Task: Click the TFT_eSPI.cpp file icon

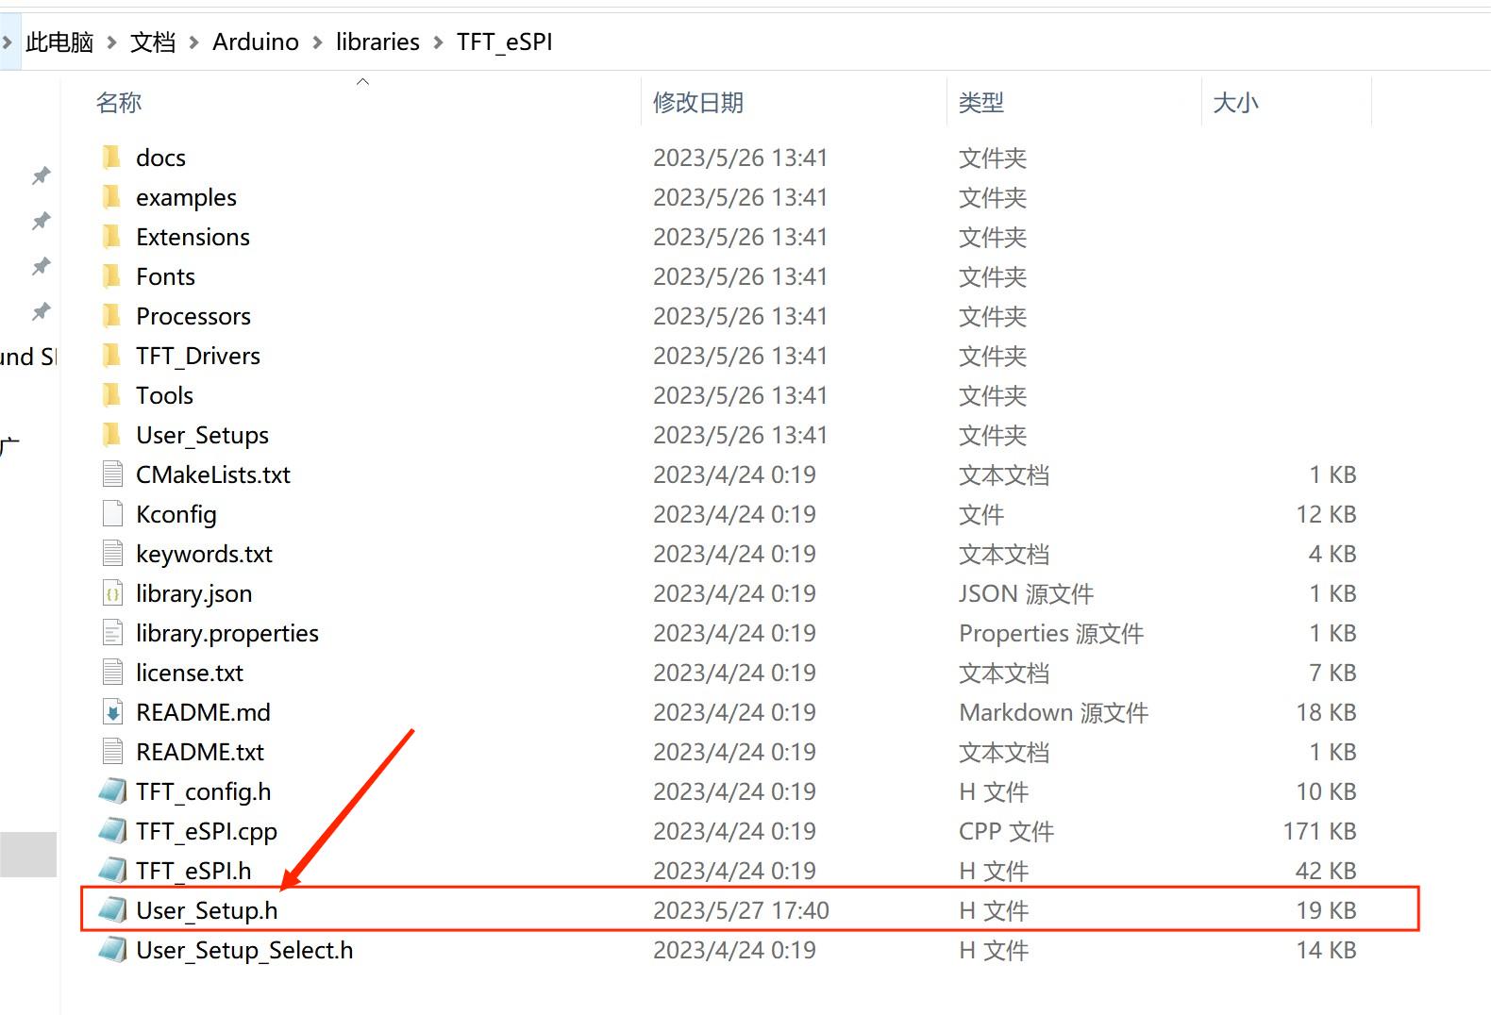Action: click(x=112, y=831)
